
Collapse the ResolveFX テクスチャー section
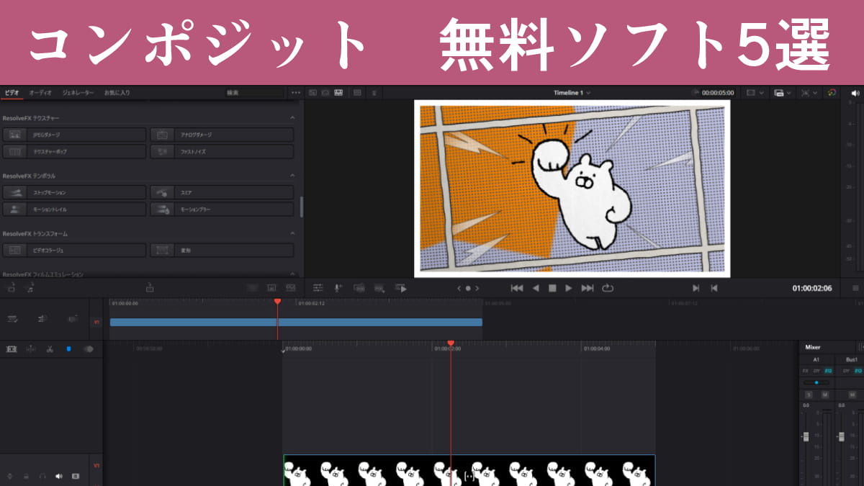(292, 117)
